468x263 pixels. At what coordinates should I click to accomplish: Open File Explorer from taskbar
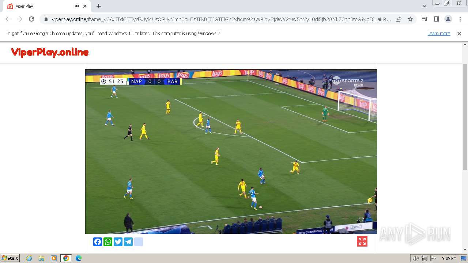41,258
